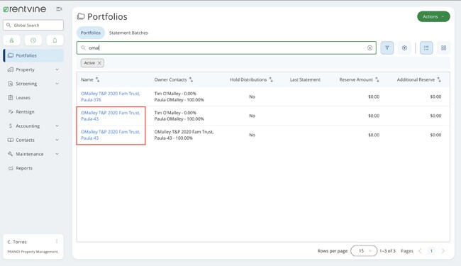
Task: Expand the Maintenance sidebar menu
Action: tap(33, 154)
